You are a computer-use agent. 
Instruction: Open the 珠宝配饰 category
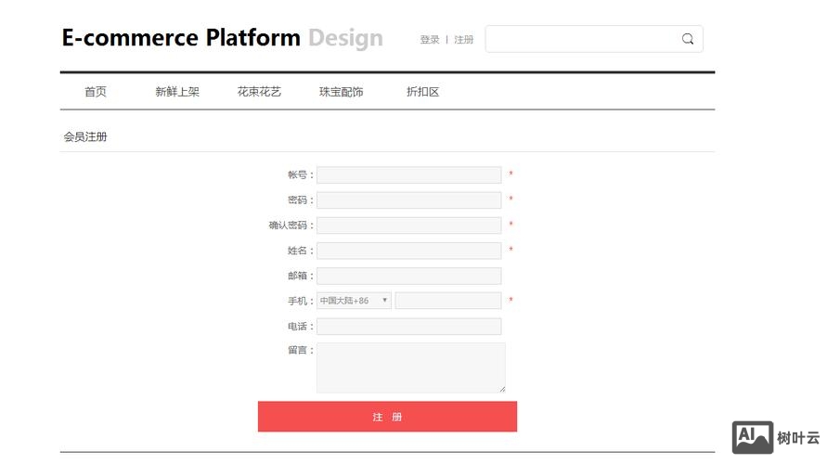point(341,92)
